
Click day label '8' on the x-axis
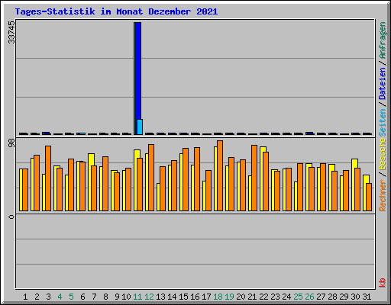[x=105, y=297]
